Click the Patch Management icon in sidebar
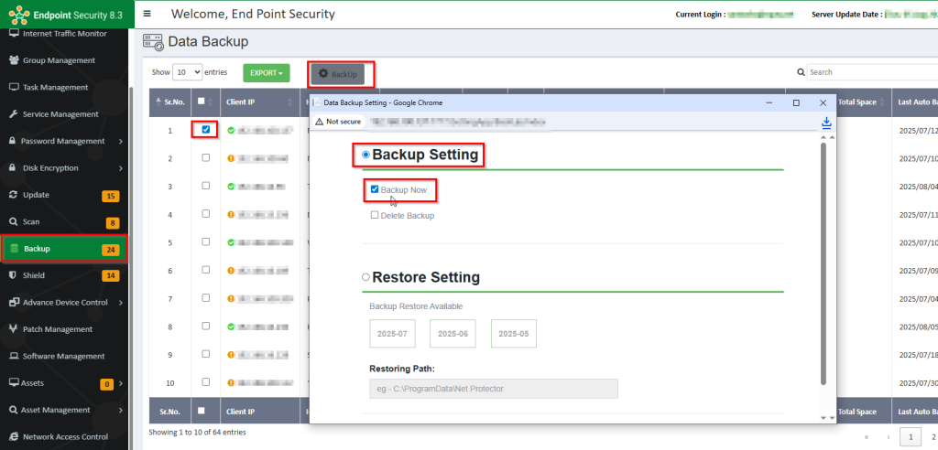 click(x=13, y=329)
